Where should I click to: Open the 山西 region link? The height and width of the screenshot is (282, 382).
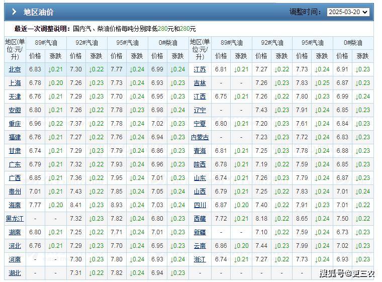[200, 192]
